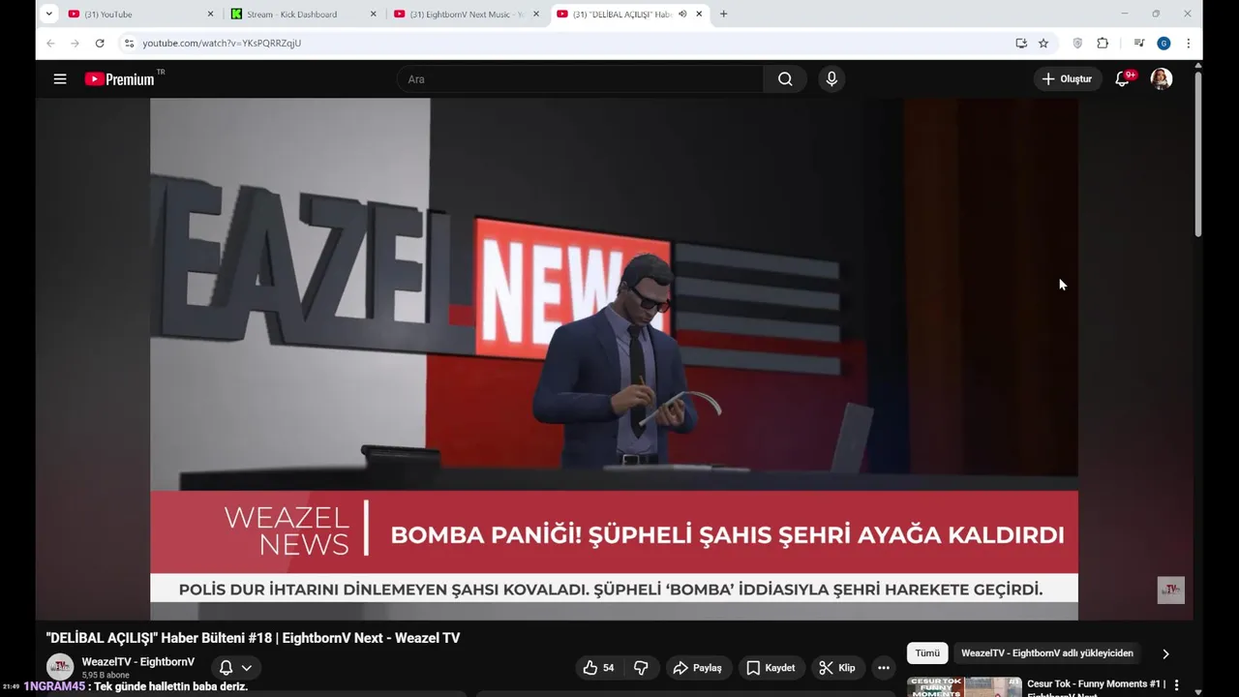Dislike the video with thumbs down

(x=641, y=668)
